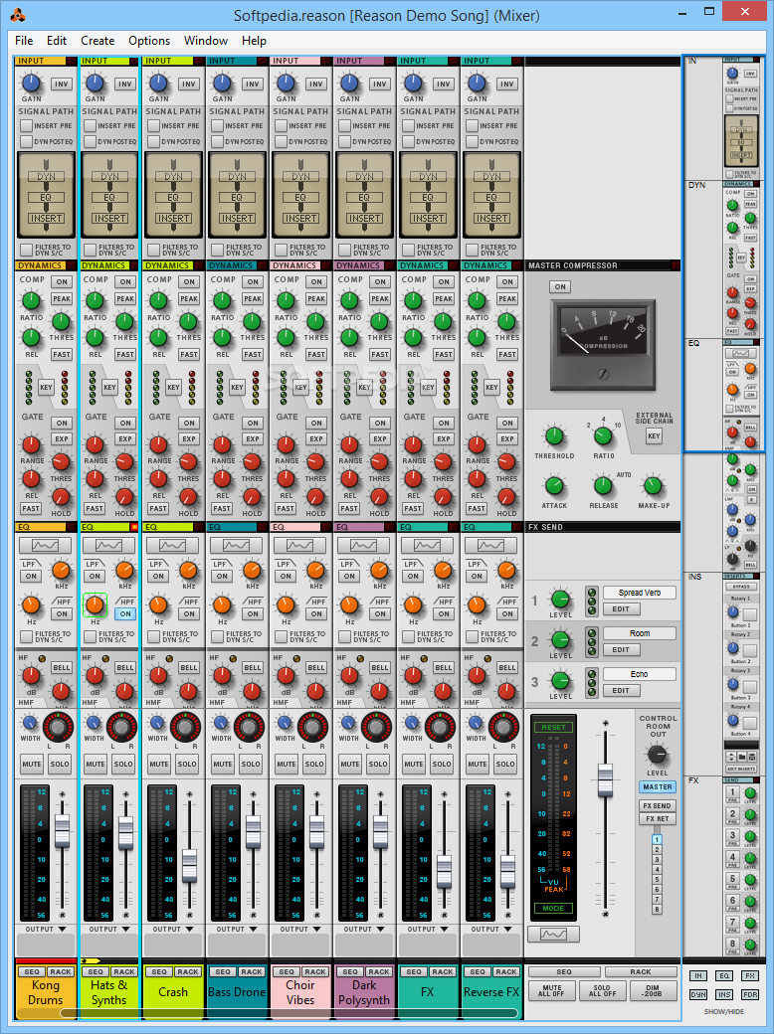Click the SOLO ALL OFF button
774x1034 pixels.
[x=602, y=991]
